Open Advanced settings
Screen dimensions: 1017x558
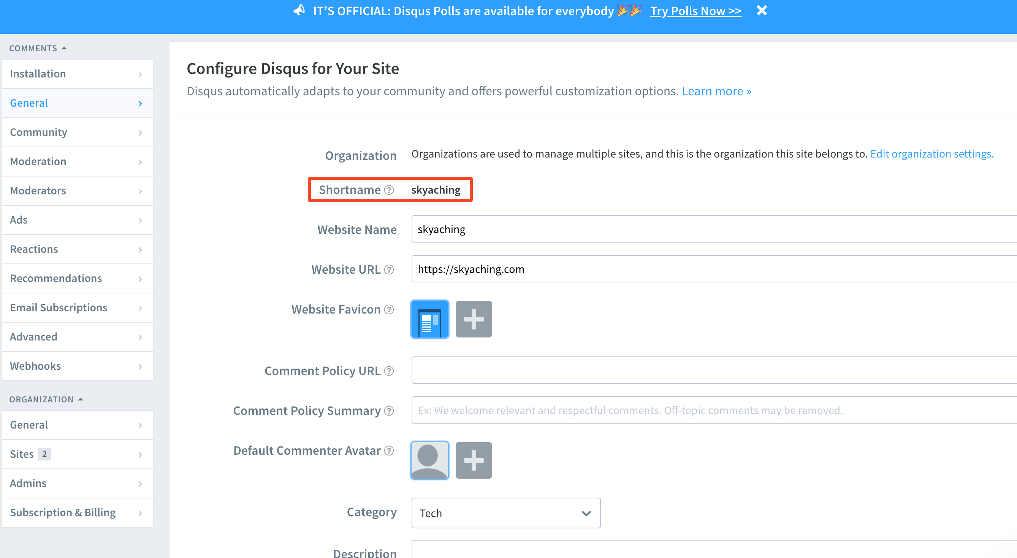pyautogui.click(x=78, y=336)
